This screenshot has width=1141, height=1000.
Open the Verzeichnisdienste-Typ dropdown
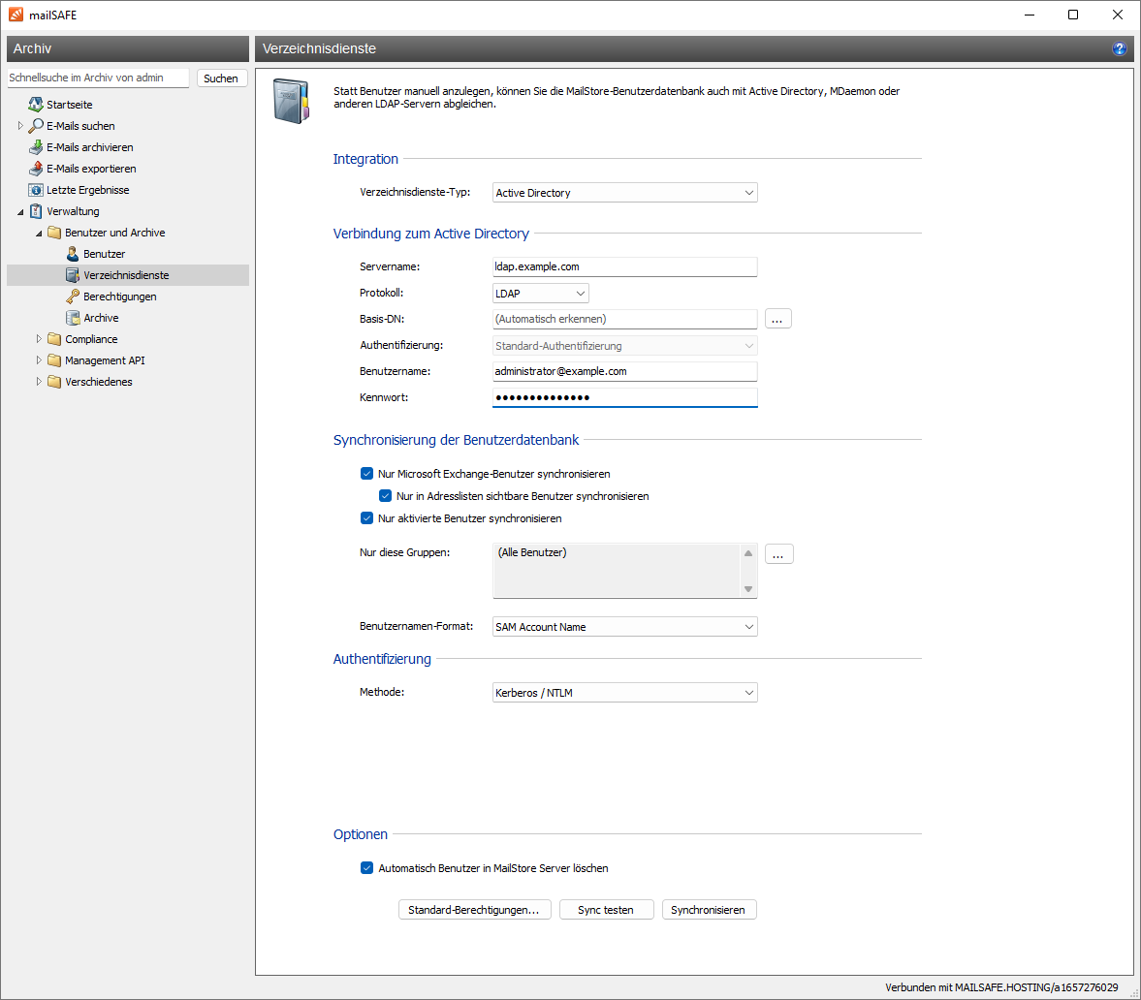624,193
